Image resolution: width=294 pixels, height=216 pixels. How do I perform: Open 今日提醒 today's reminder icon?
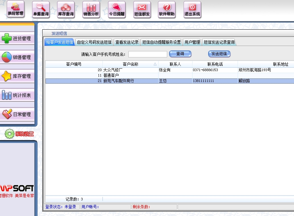pyautogui.click(x=117, y=10)
